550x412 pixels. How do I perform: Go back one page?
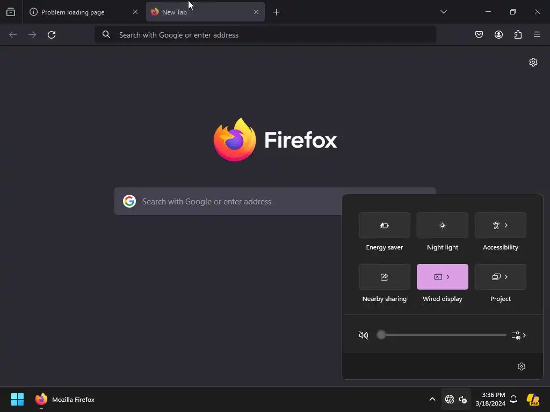click(13, 35)
